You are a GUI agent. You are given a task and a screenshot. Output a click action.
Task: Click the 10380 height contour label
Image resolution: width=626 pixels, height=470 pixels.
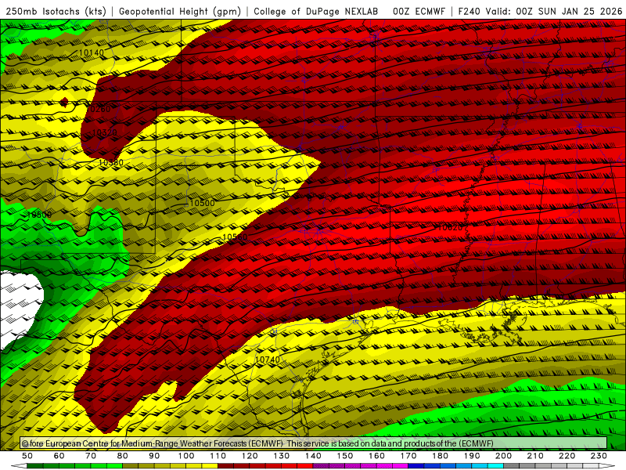coord(110,162)
